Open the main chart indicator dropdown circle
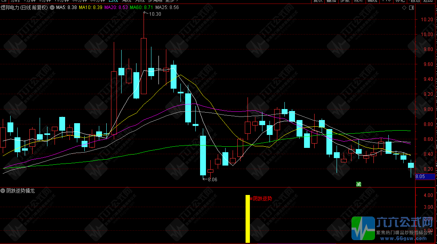 click(52, 7)
